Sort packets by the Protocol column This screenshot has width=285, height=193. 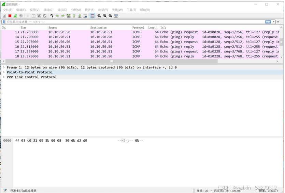tap(139, 28)
